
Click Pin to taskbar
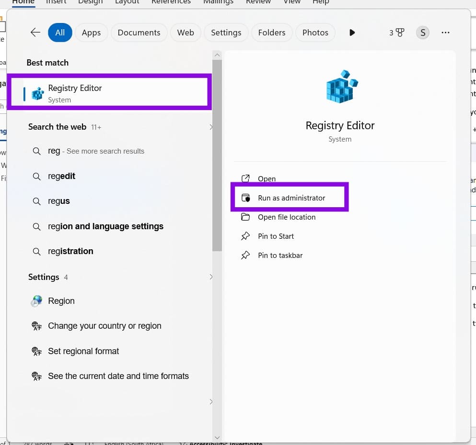280,256
